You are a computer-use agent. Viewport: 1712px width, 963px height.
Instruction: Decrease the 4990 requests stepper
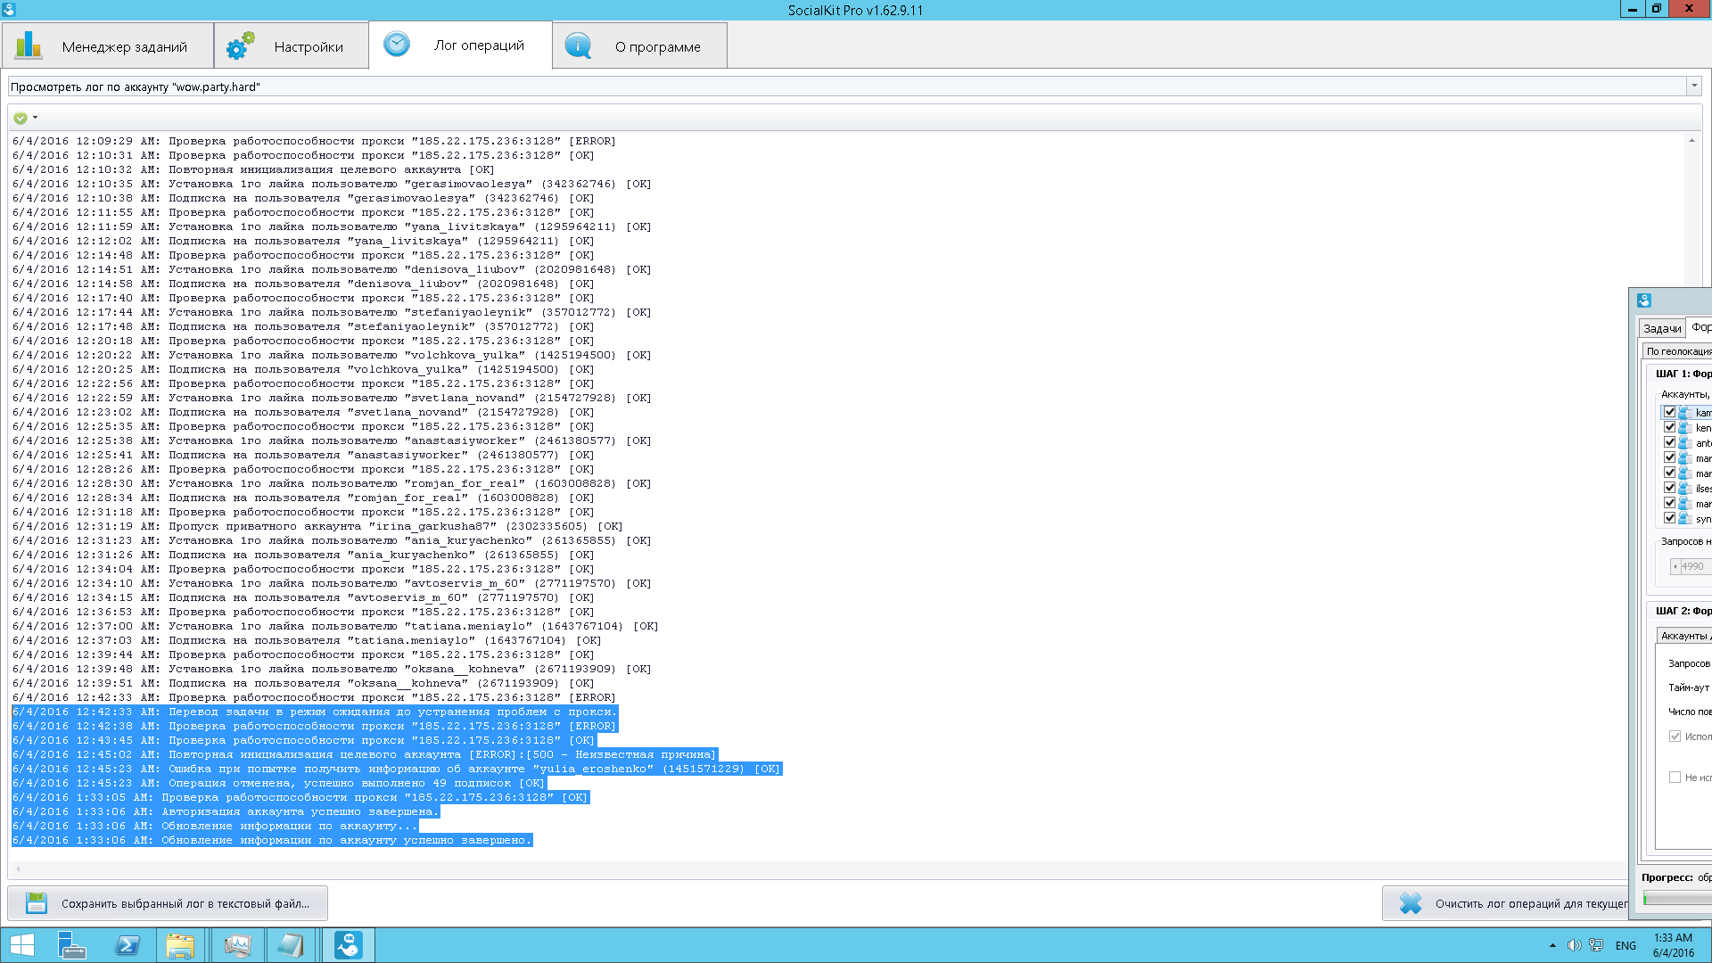[1675, 566]
